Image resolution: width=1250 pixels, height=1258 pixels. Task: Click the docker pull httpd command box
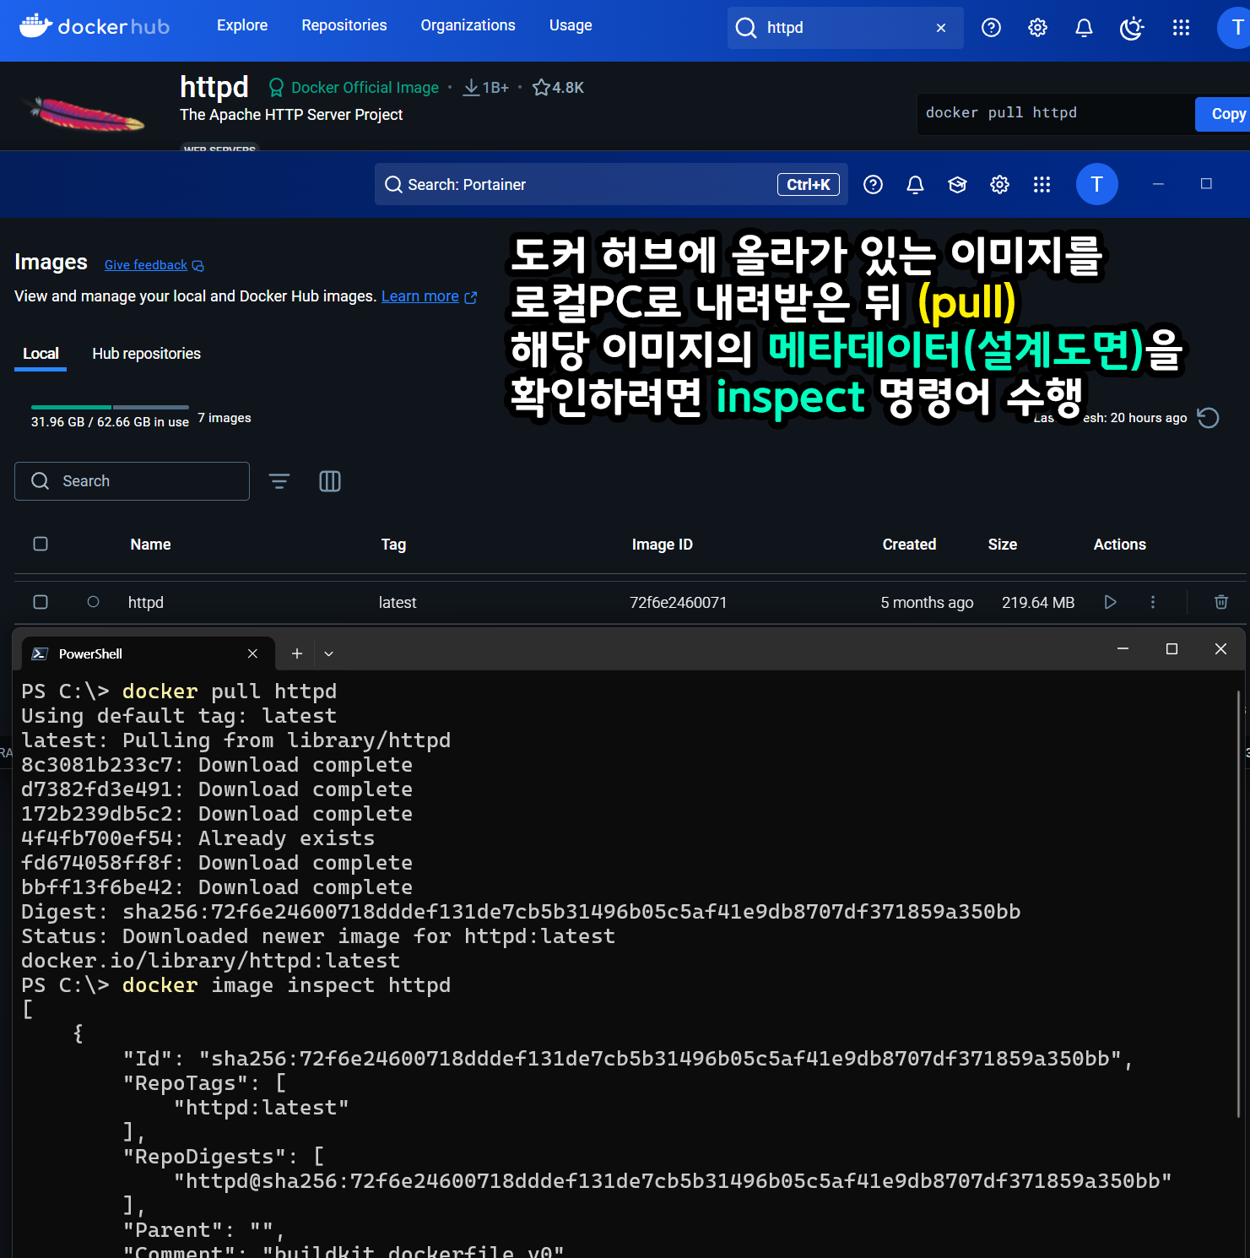(x=1055, y=114)
